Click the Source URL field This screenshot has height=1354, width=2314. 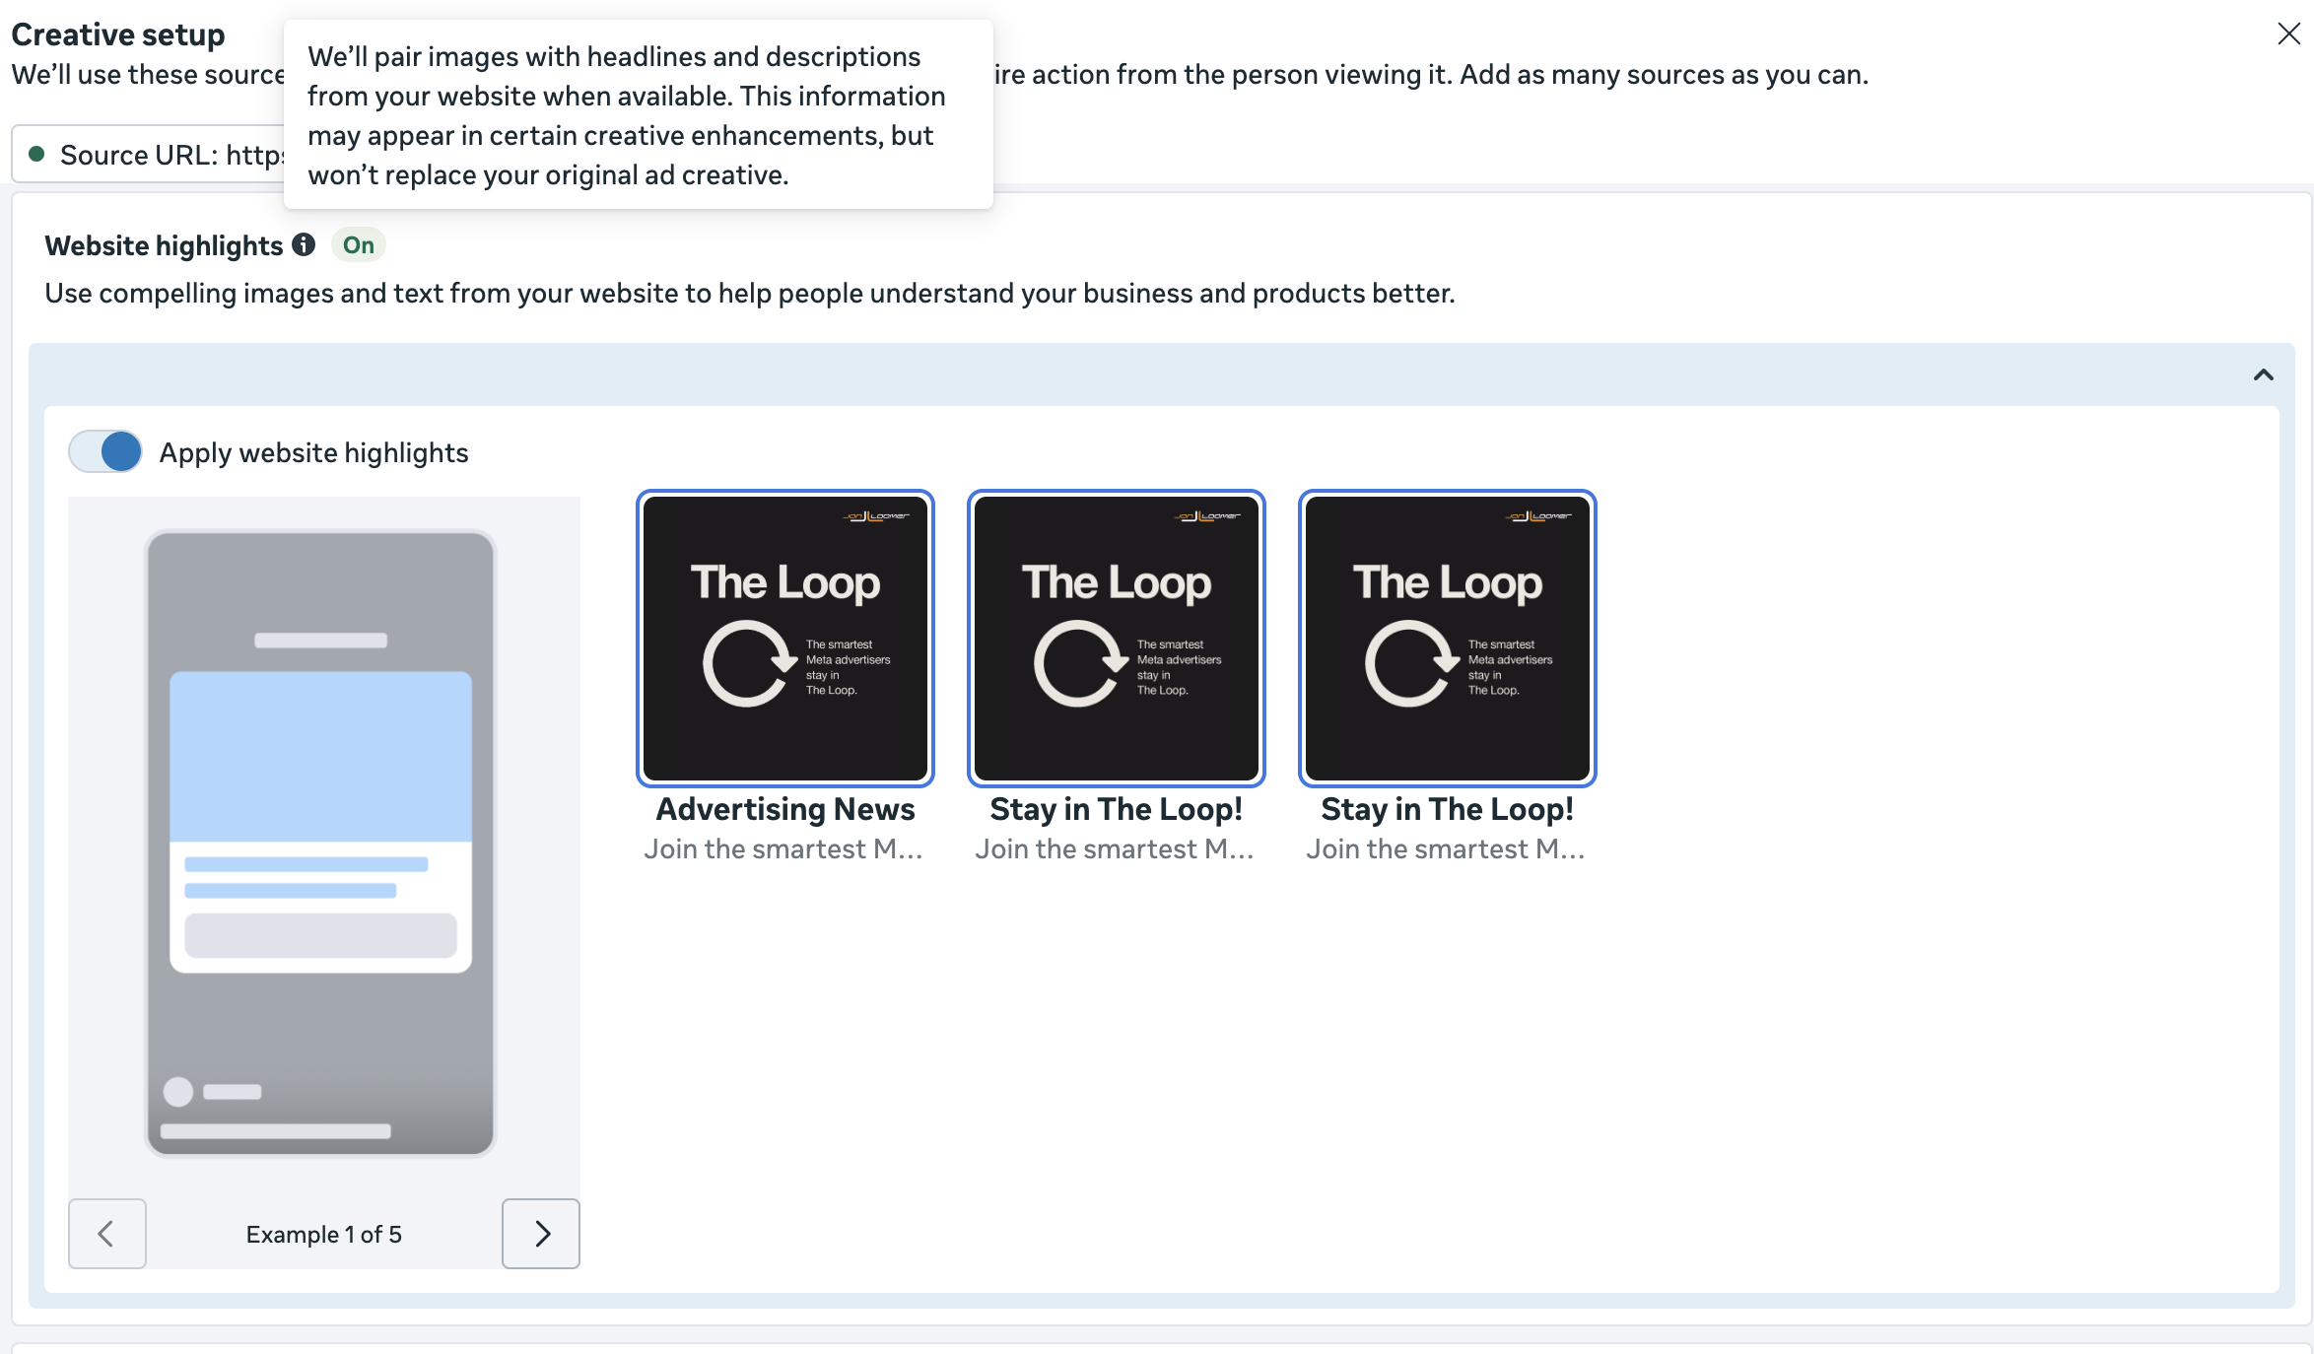[x=158, y=155]
